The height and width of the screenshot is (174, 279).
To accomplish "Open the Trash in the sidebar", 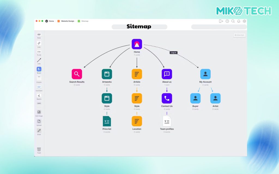I will (x=39, y=149).
